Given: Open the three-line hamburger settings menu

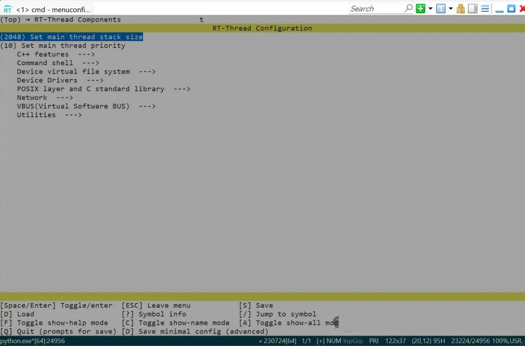Looking at the screenshot, I should pyautogui.click(x=485, y=9).
